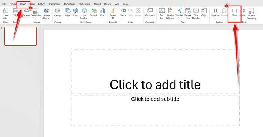Expand the Shapes dropdown arrow
The width and height of the screenshot is (263, 137).
click(x=68, y=18)
